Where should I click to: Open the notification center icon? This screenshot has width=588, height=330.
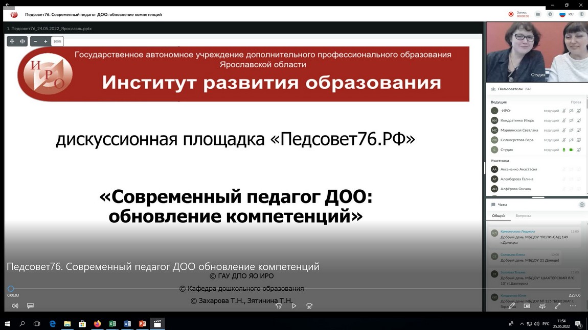point(579,324)
